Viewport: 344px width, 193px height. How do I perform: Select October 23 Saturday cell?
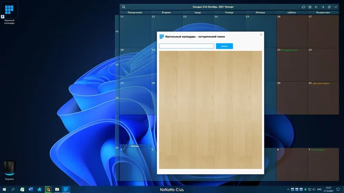[x=292, y=65]
